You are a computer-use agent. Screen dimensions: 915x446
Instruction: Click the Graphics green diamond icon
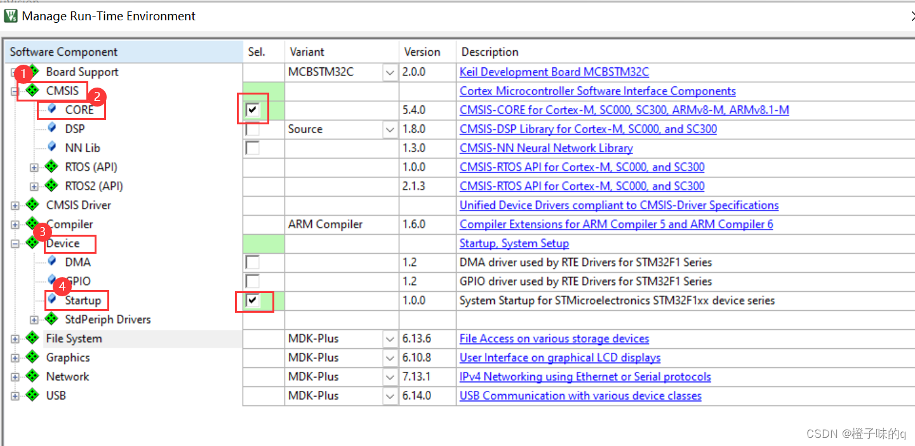pyautogui.click(x=32, y=357)
